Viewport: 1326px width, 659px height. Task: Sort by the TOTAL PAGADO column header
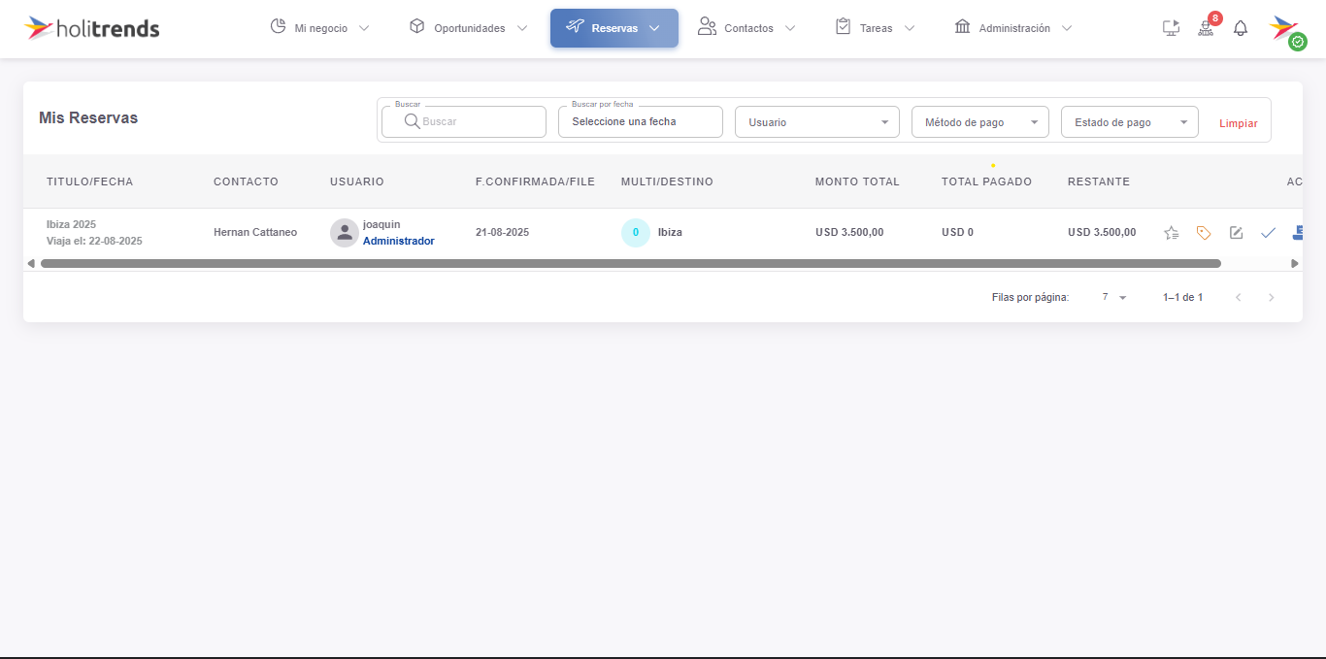pyautogui.click(x=986, y=181)
